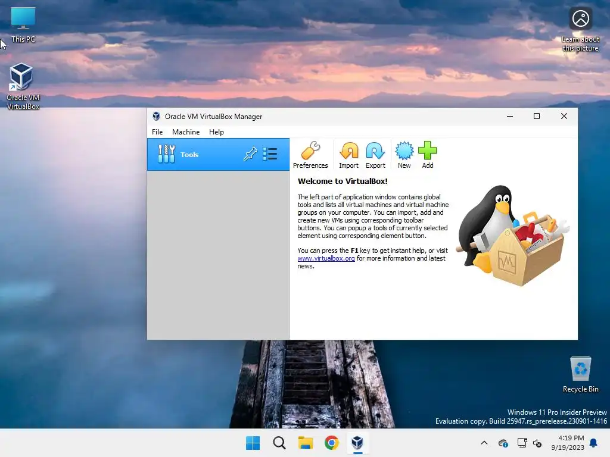610x457 pixels.
Task: Select the This PC desktop icon
Action: 23,24
